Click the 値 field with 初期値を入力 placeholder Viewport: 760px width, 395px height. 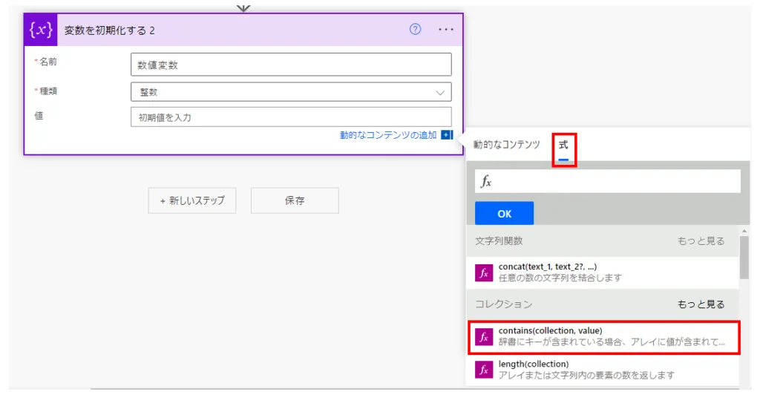pos(291,117)
